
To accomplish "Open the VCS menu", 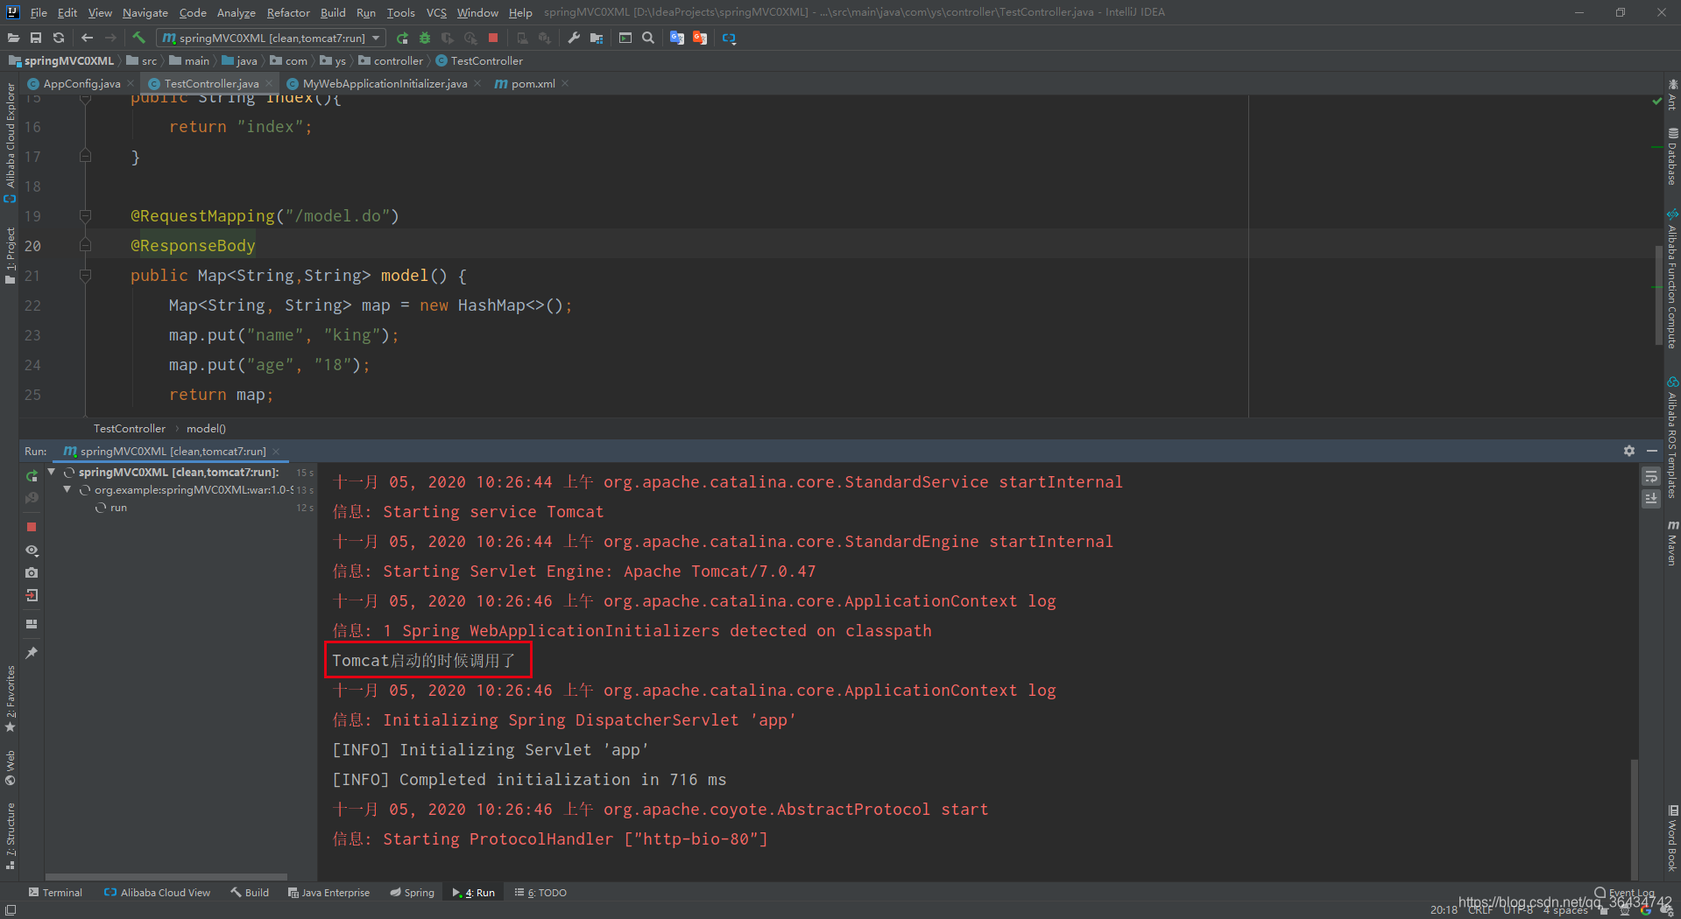I will pos(436,12).
